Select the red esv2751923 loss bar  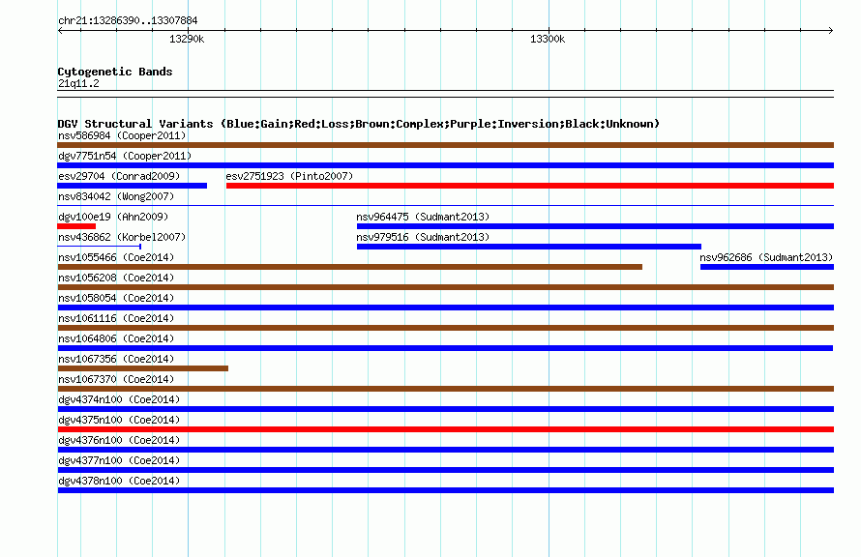(x=530, y=186)
